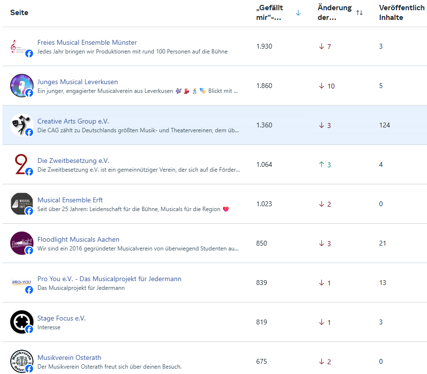Click Musical Ensemble Erft profile logo
427x374 pixels.
point(21,204)
